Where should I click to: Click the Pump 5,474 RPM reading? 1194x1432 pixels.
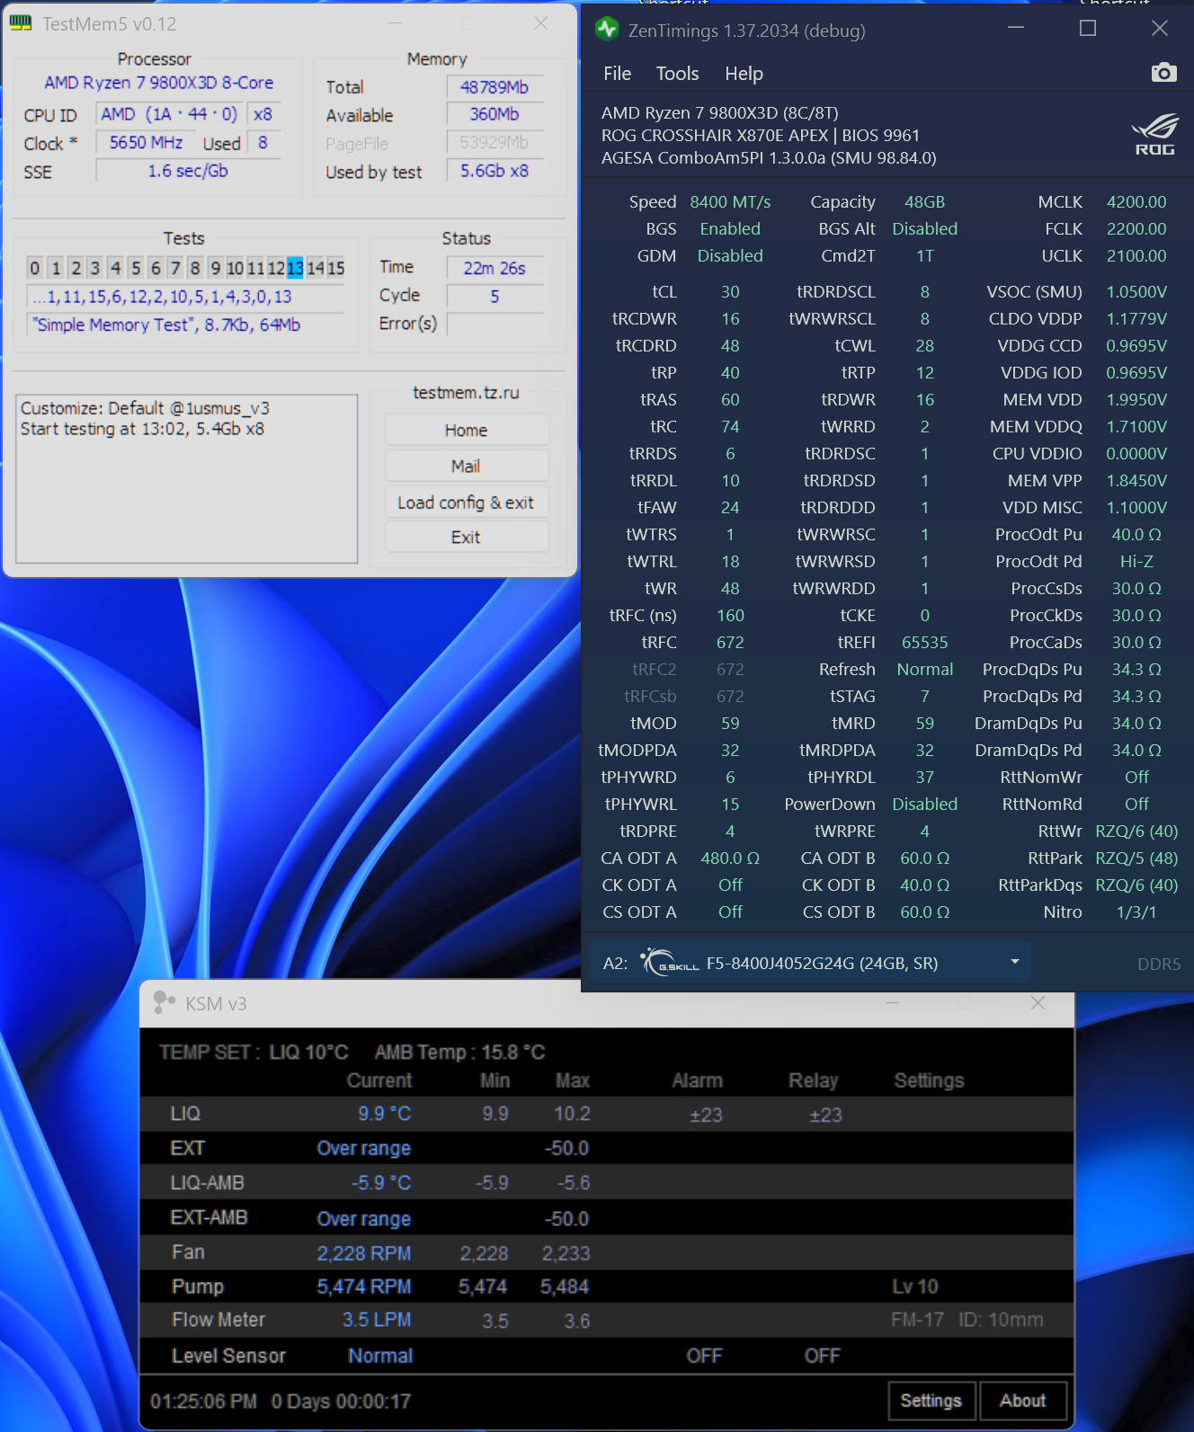click(364, 1286)
